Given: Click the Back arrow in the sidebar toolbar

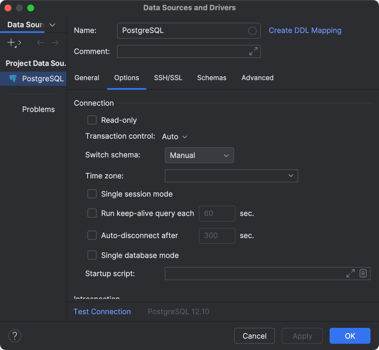Looking at the screenshot, I should point(40,43).
